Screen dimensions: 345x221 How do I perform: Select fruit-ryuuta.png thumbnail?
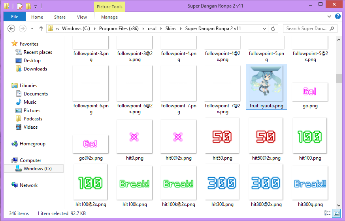(x=266, y=87)
